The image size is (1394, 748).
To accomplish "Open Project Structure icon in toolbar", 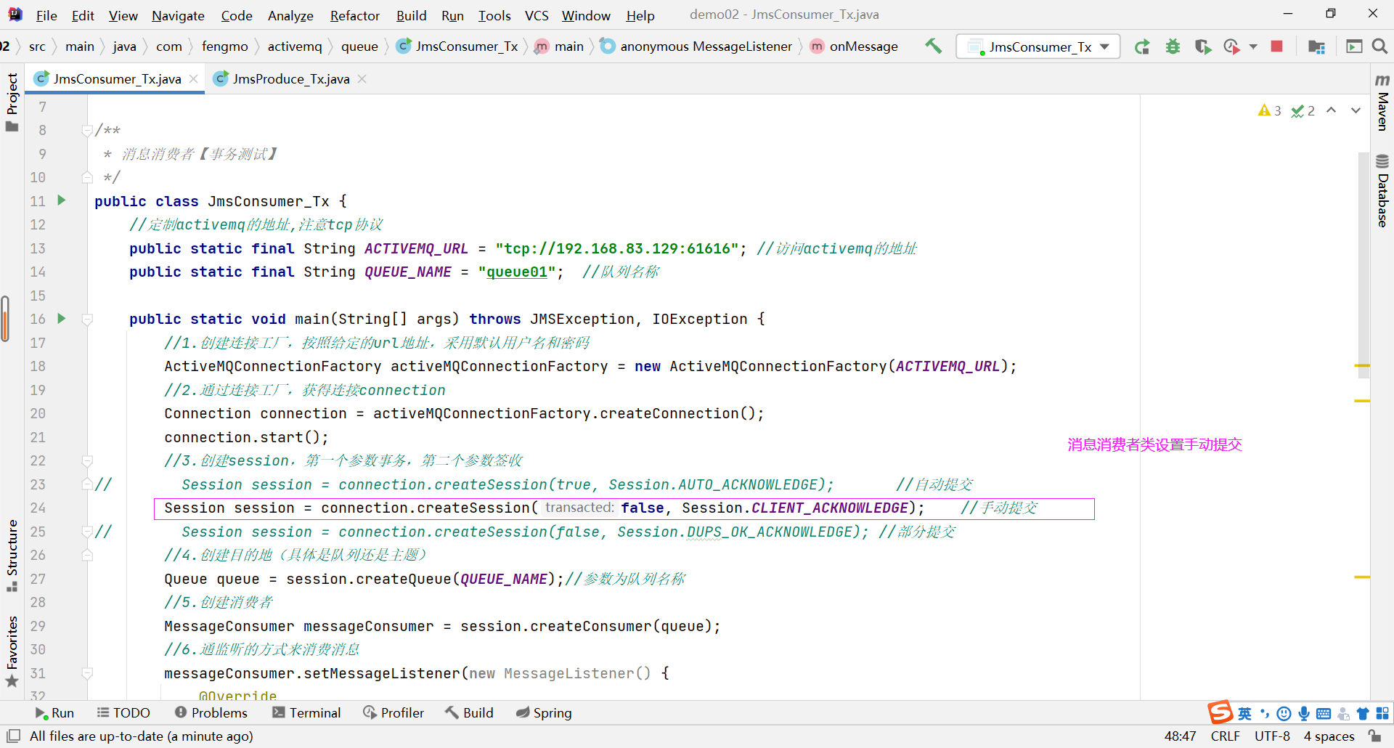I will tap(1316, 46).
